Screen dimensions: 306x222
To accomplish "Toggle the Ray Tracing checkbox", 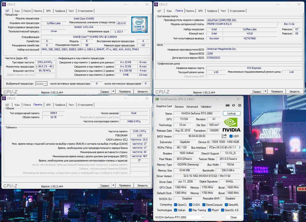I will click(x=190, y=210).
